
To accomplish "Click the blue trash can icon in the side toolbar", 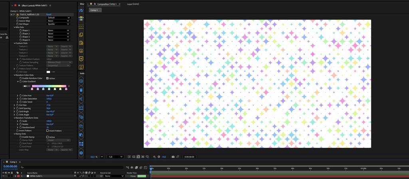I will point(81,90).
